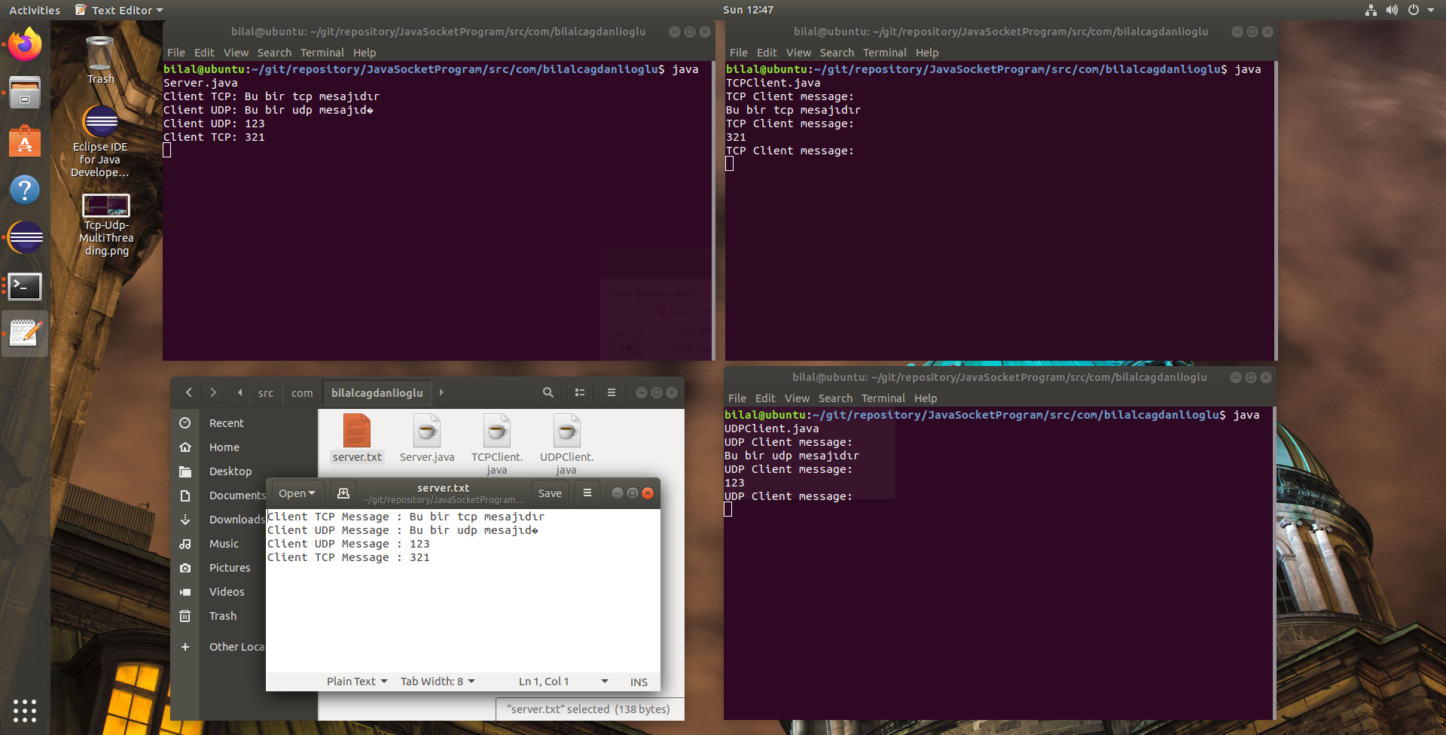The height and width of the screenshot is (735, 1446).
Task: Click the search icon in the file manager
Action: coord(548,392)
